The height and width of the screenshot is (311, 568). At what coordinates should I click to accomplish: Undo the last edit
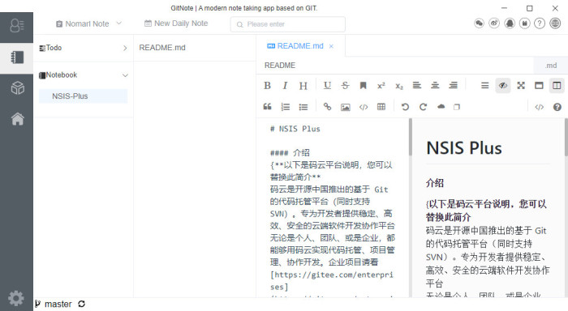click(x=405, y=107)
